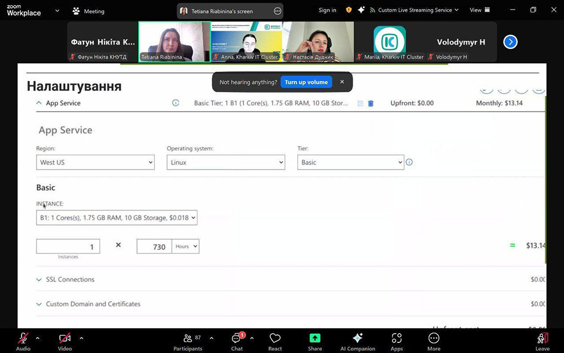The image size is (564, 353).
Task: Select Volodymyr H participant tile
Action: coord(461,42)
